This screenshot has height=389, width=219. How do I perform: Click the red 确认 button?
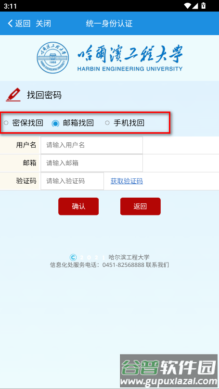(78, 206)
